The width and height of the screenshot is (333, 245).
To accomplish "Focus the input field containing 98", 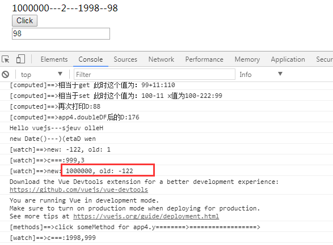I will pyautogui.click(x=61, y=33).
